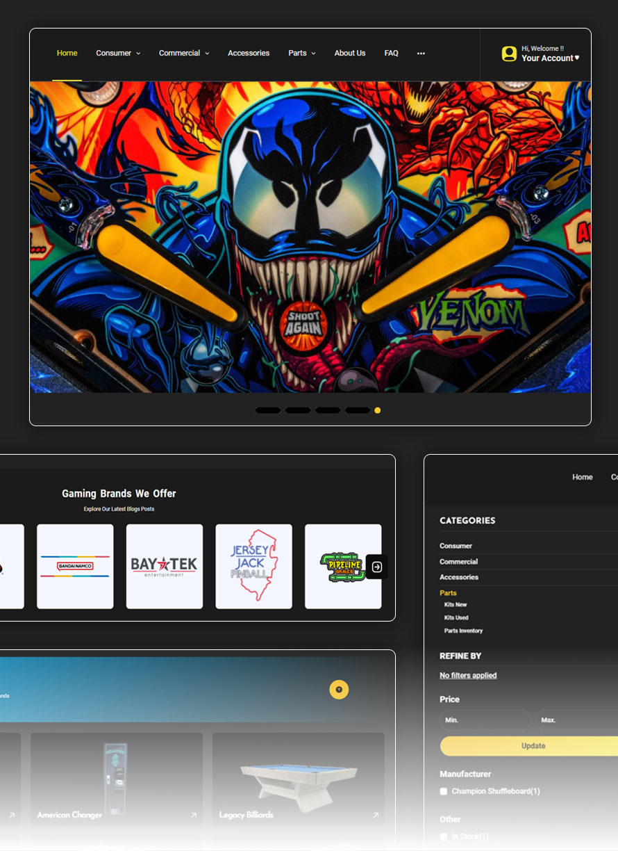The image size is (618, 851).
Task: Open the American Changer card
Action: coord(117,779)
